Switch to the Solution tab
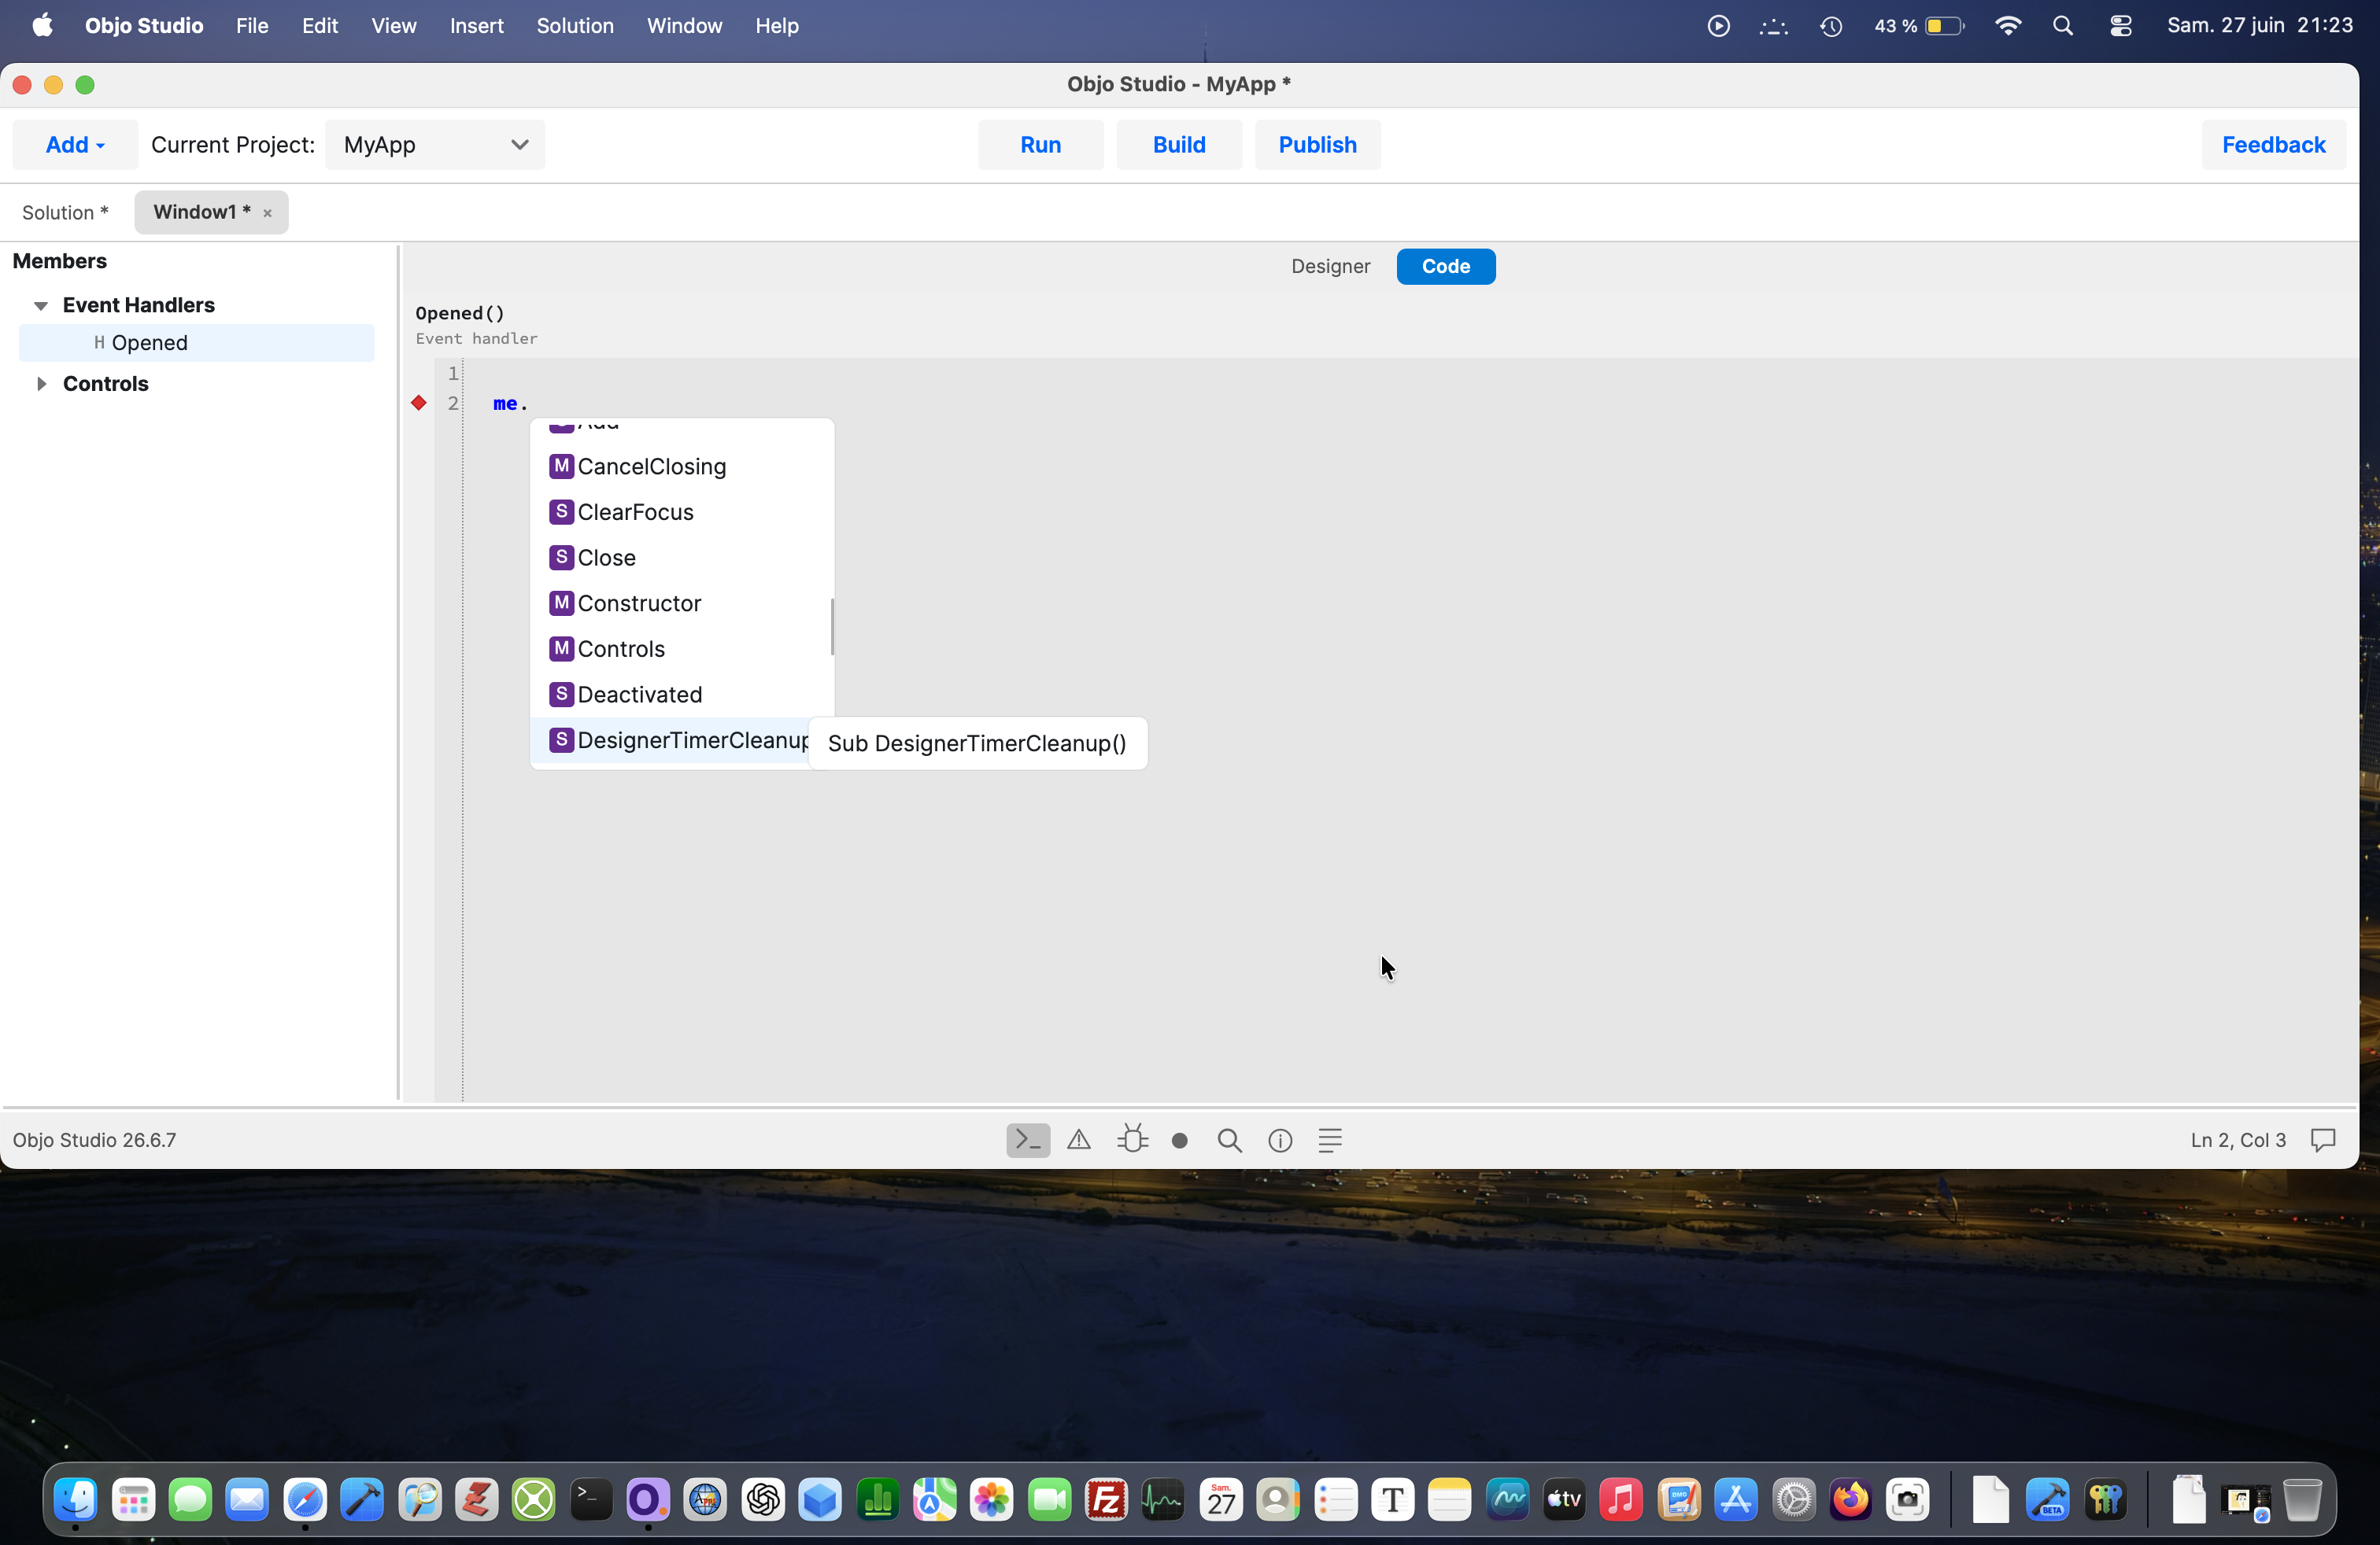Viewport: 2380px width, 1545px height. 65,213
